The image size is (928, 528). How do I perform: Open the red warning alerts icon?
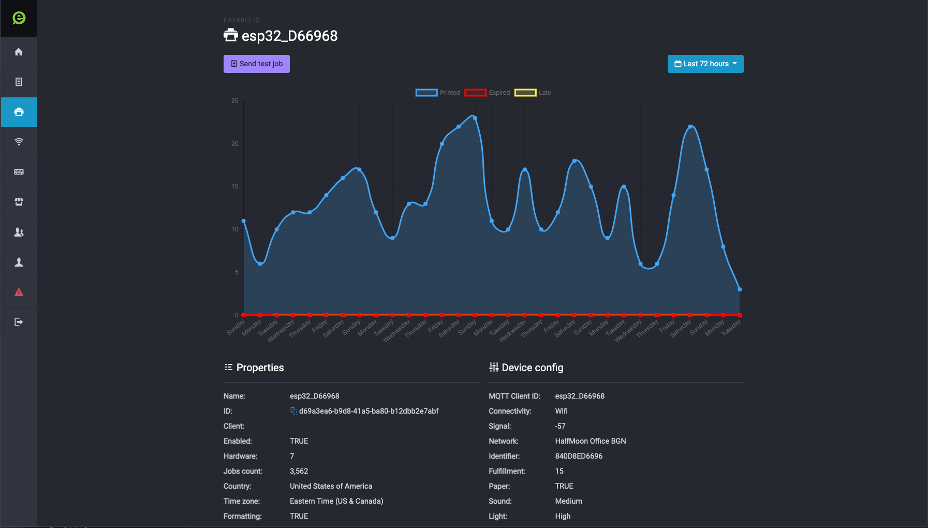point(19,292)
